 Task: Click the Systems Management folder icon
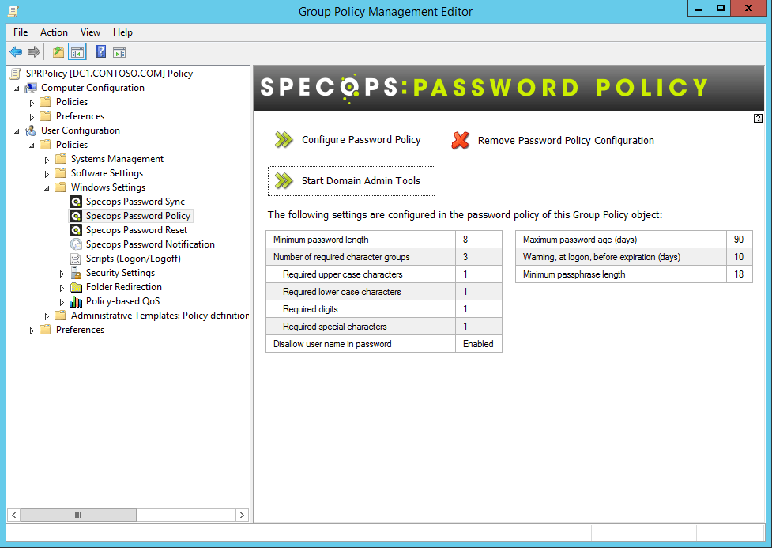[61, 159]
